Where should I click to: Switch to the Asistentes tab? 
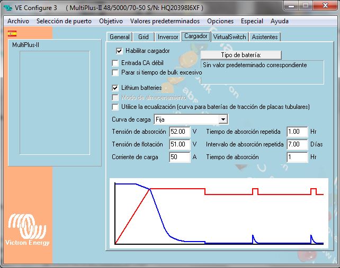click(265, 37)
